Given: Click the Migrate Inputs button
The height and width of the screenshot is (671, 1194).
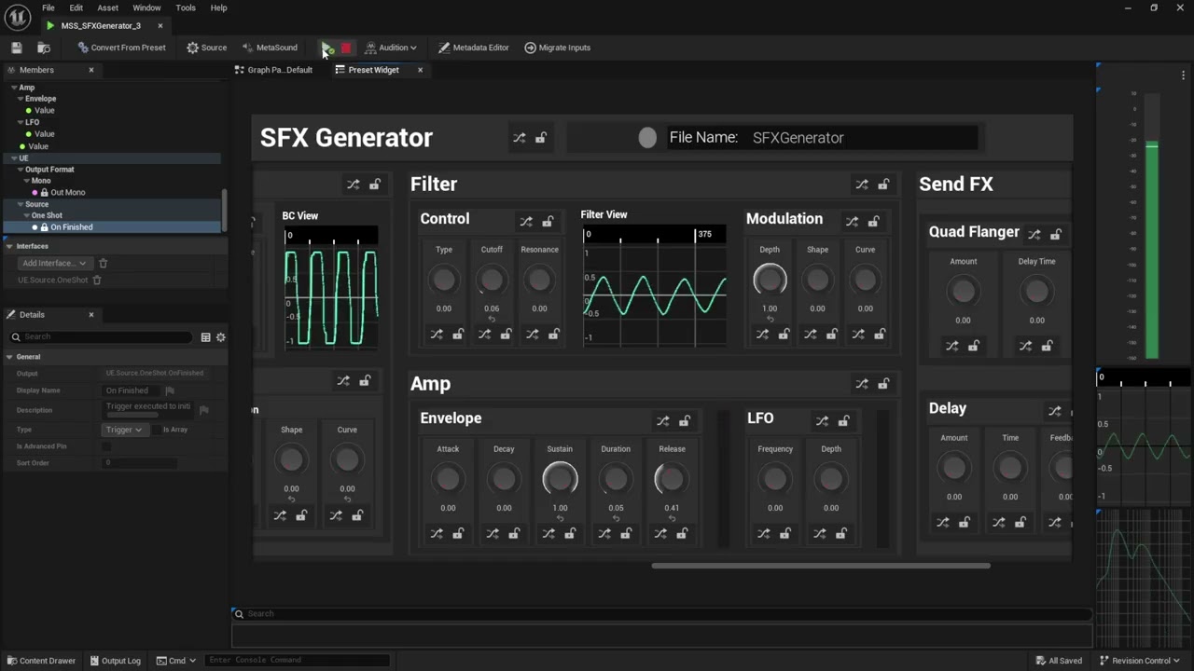Looking at the screenshot, I should click(x=557, y=48).
